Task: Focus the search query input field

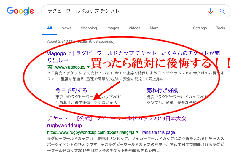Action: (x=125, y=11)
